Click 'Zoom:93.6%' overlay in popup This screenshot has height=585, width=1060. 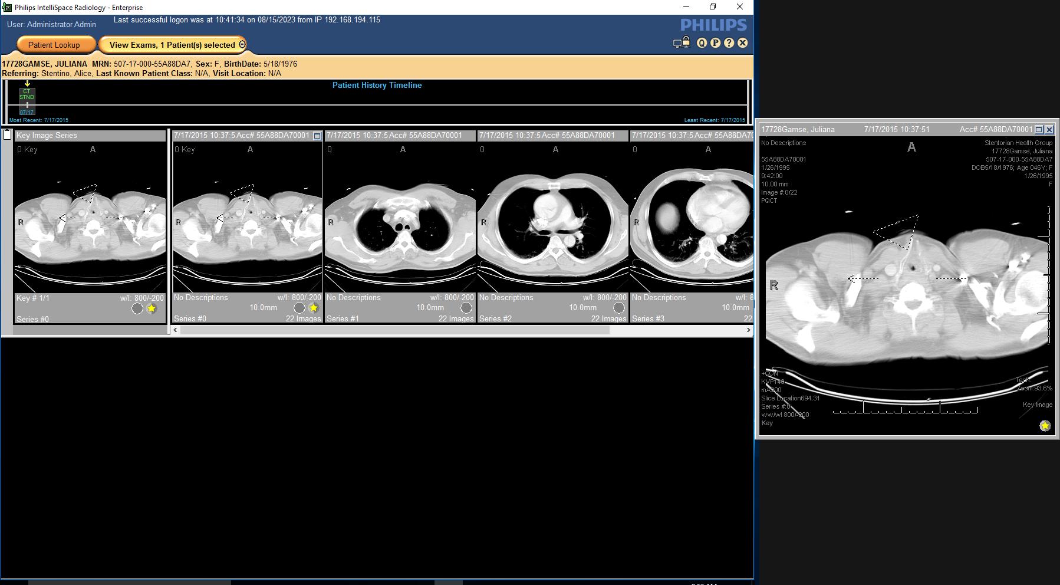[1035, 388]
